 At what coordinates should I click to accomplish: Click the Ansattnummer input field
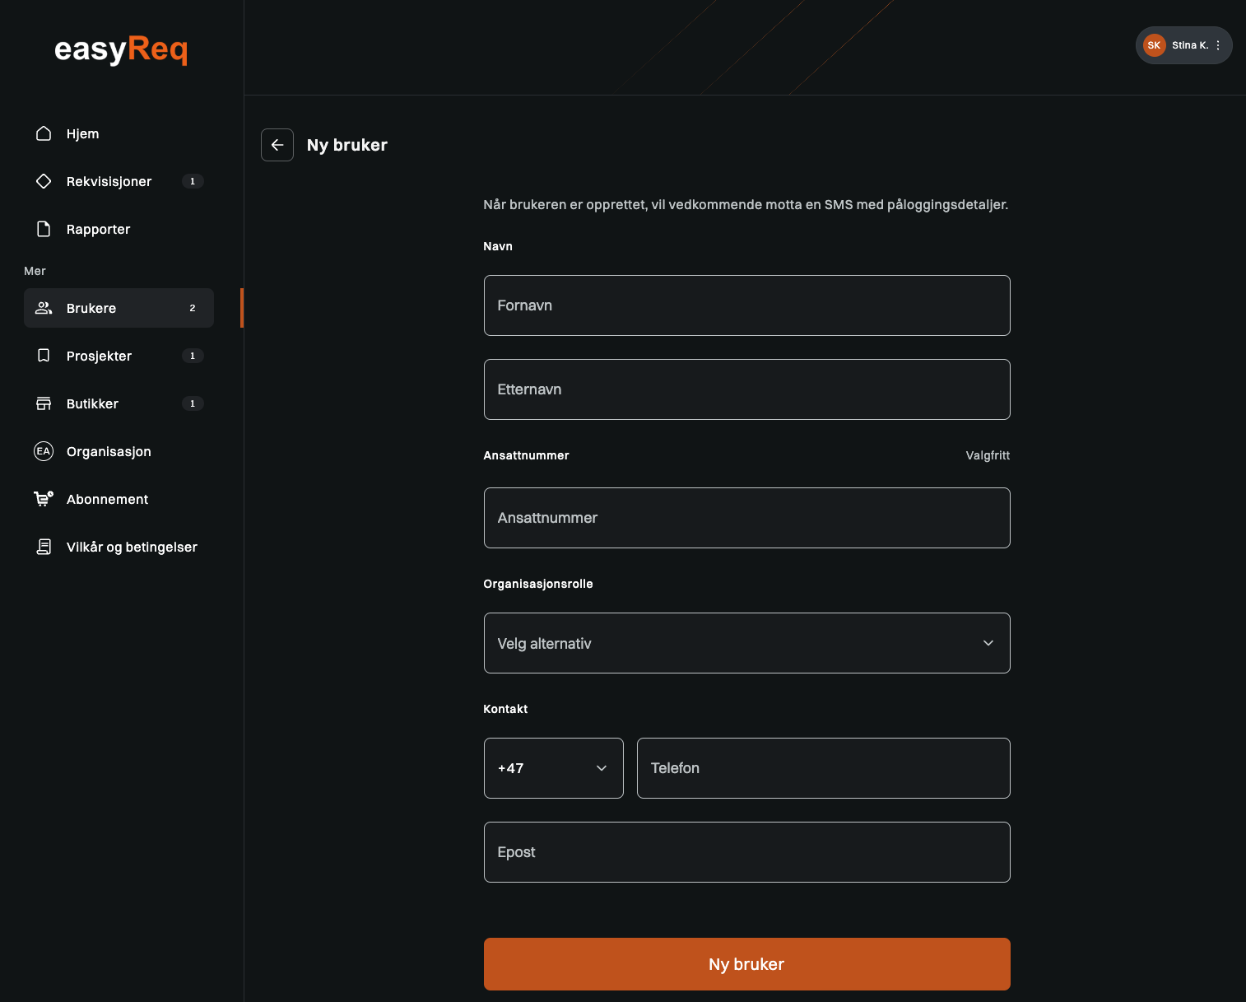click(x=747, y=518)
